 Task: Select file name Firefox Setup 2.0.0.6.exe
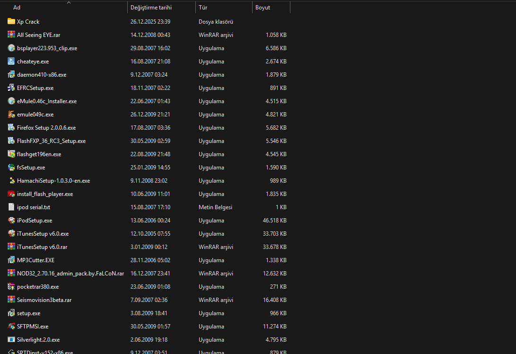point(46,128)
